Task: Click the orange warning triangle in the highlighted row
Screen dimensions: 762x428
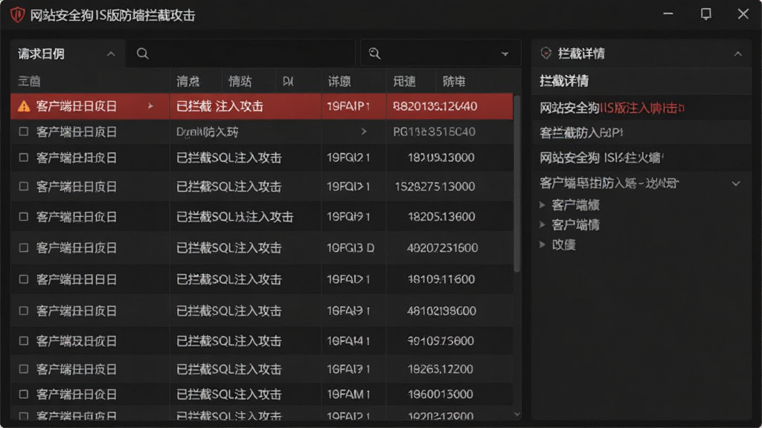Action: tap(23, 106)
